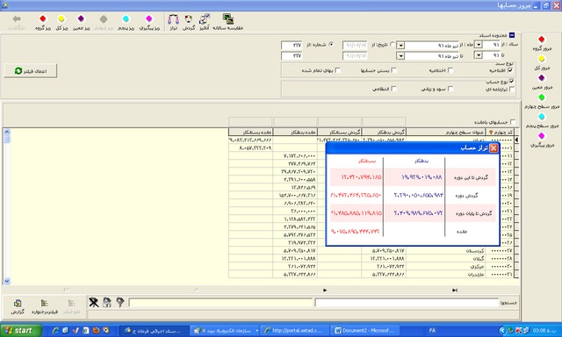Toggle the 'بهای تمام شده' checkbox

337,70
